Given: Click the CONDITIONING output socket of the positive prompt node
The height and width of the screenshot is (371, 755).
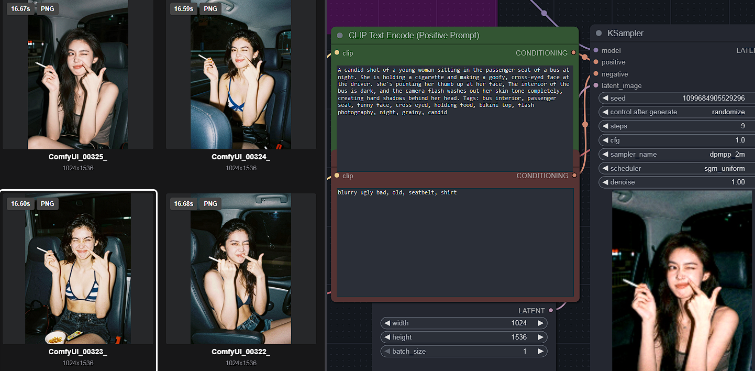Looking at the screenshot, I should [x=574, y=53].
